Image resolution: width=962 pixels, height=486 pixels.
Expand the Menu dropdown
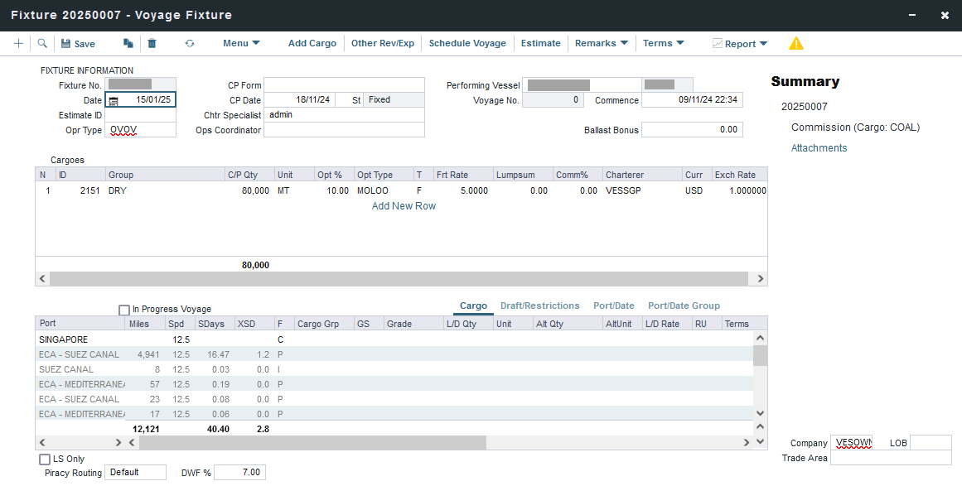click(x=241, y=43)
